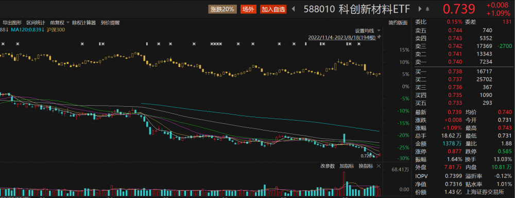Image resolution: width=515 pixels, height=198 pixels.
Task: Click the 均价 0.740 value
Action: point(505,112)
